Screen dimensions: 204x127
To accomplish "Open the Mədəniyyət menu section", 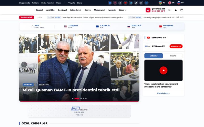I will pos(99,10).
